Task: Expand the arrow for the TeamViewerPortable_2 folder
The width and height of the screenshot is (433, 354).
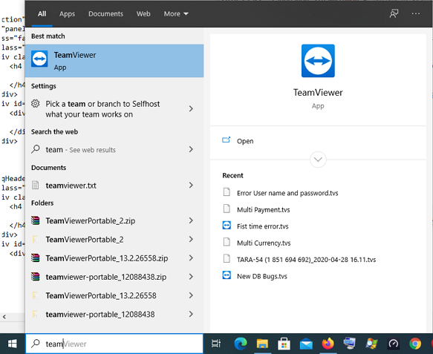Action: point(191,239)
